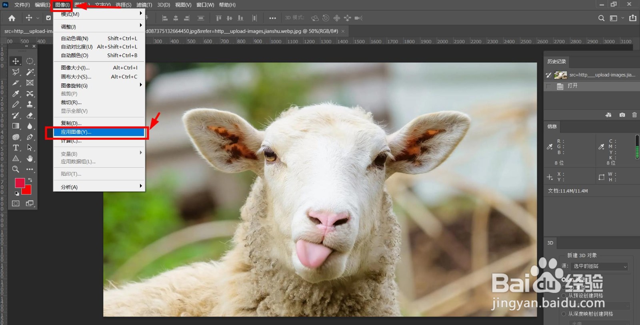The width and height of the screenshot is (640, 325).
Task: Select the Elliptical Marquee tool
Action: point(30,61)
